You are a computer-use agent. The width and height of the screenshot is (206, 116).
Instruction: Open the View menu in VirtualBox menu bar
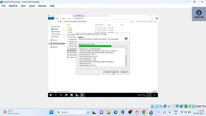pyautogui.click(x=23, y=6)
